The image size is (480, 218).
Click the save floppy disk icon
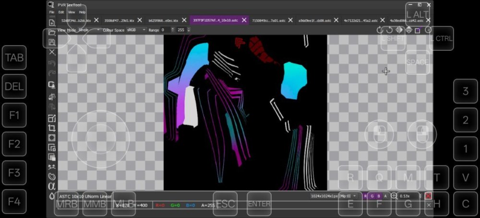coord(52,42)
